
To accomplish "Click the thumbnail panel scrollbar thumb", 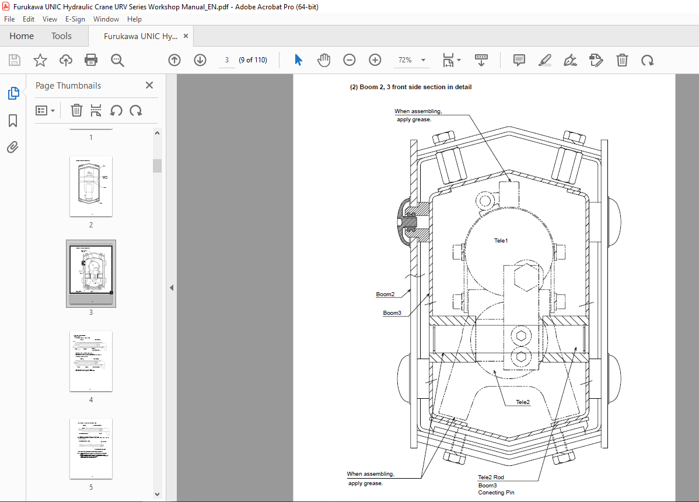I will coord(157,166).
